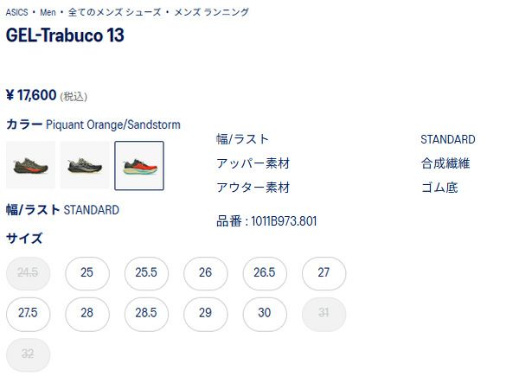Click the sold-out size 24.5 button
Screen dimensions: 519x389
29,273
